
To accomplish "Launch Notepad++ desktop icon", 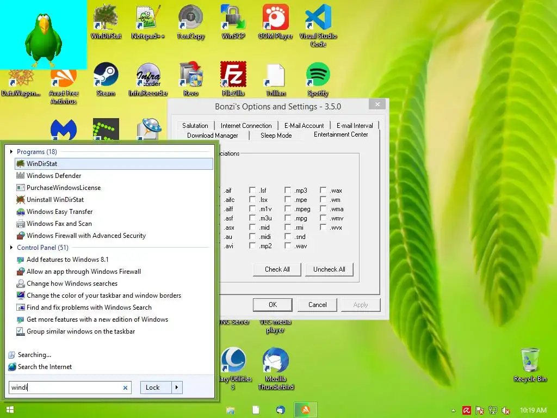I will pos(148,21).
